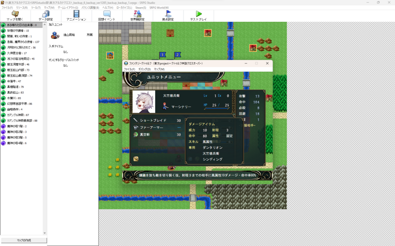
Task: Select the map 魔神の塔1階 : 2
Action: point(22,126)
